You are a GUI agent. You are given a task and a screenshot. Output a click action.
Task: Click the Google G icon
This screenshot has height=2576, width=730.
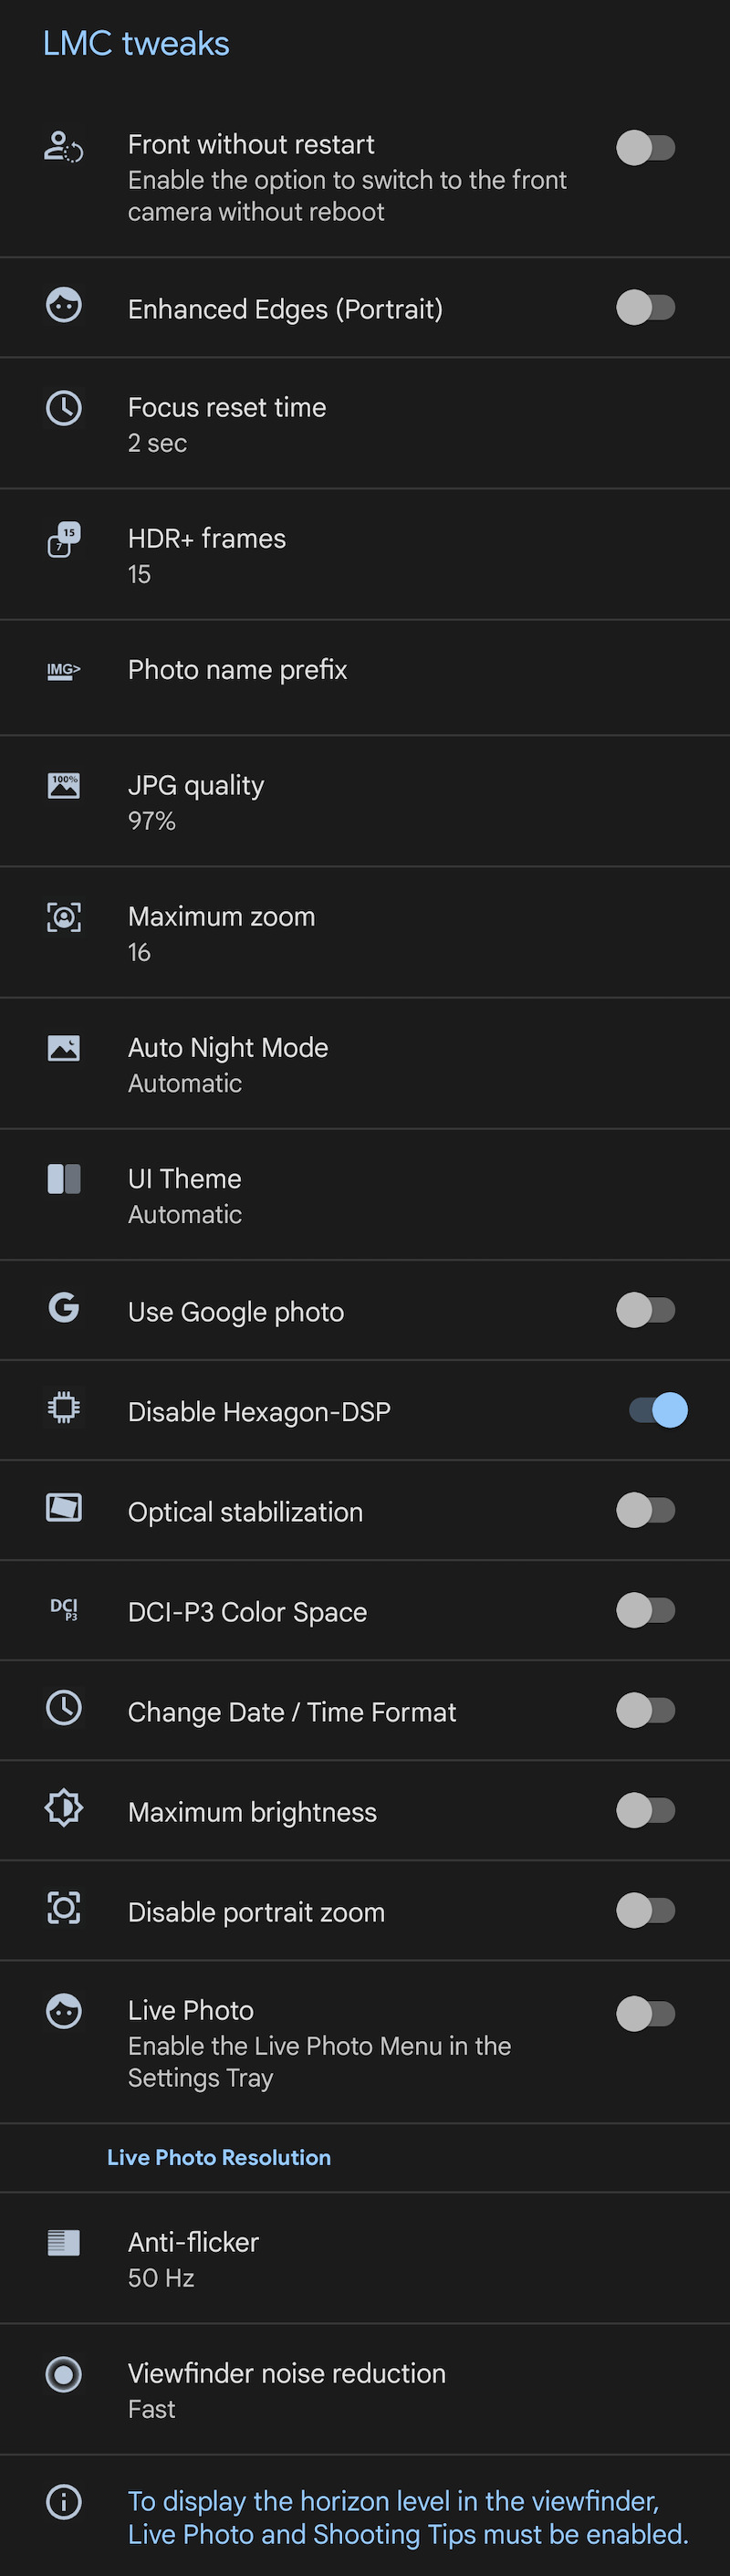(x=64, y=1307)
